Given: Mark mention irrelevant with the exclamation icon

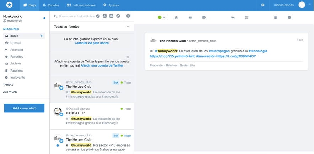Looking at the screenshot, I should click(289, 17).
